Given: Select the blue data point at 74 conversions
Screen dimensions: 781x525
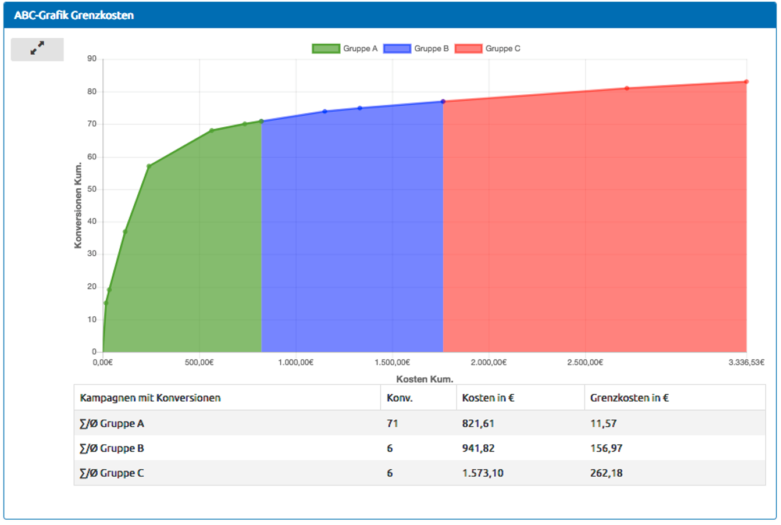Looking at the screenshot, I should tap(325, 112).
